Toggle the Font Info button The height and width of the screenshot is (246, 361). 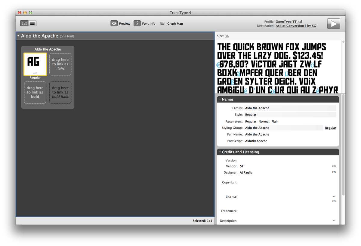click(137, 23)
